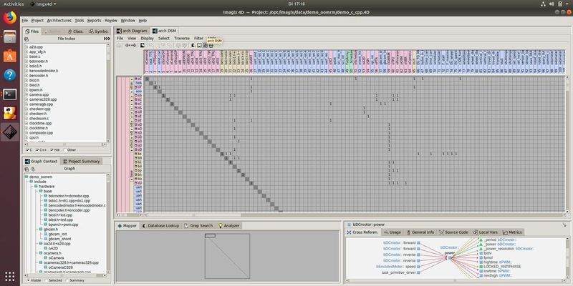This screenshot has width=573, height=286.
Task: Click the paperclip icon in Graph panel header
Action: (x=33, y=169)
